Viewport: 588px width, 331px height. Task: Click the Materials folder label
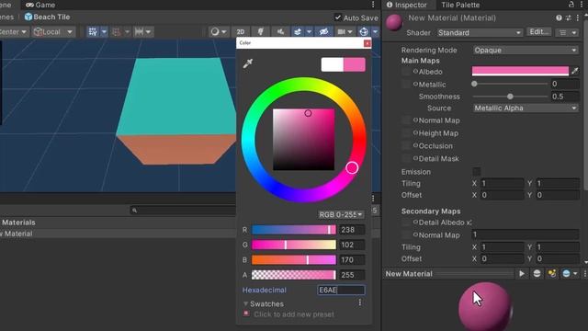tap(18, 223)
